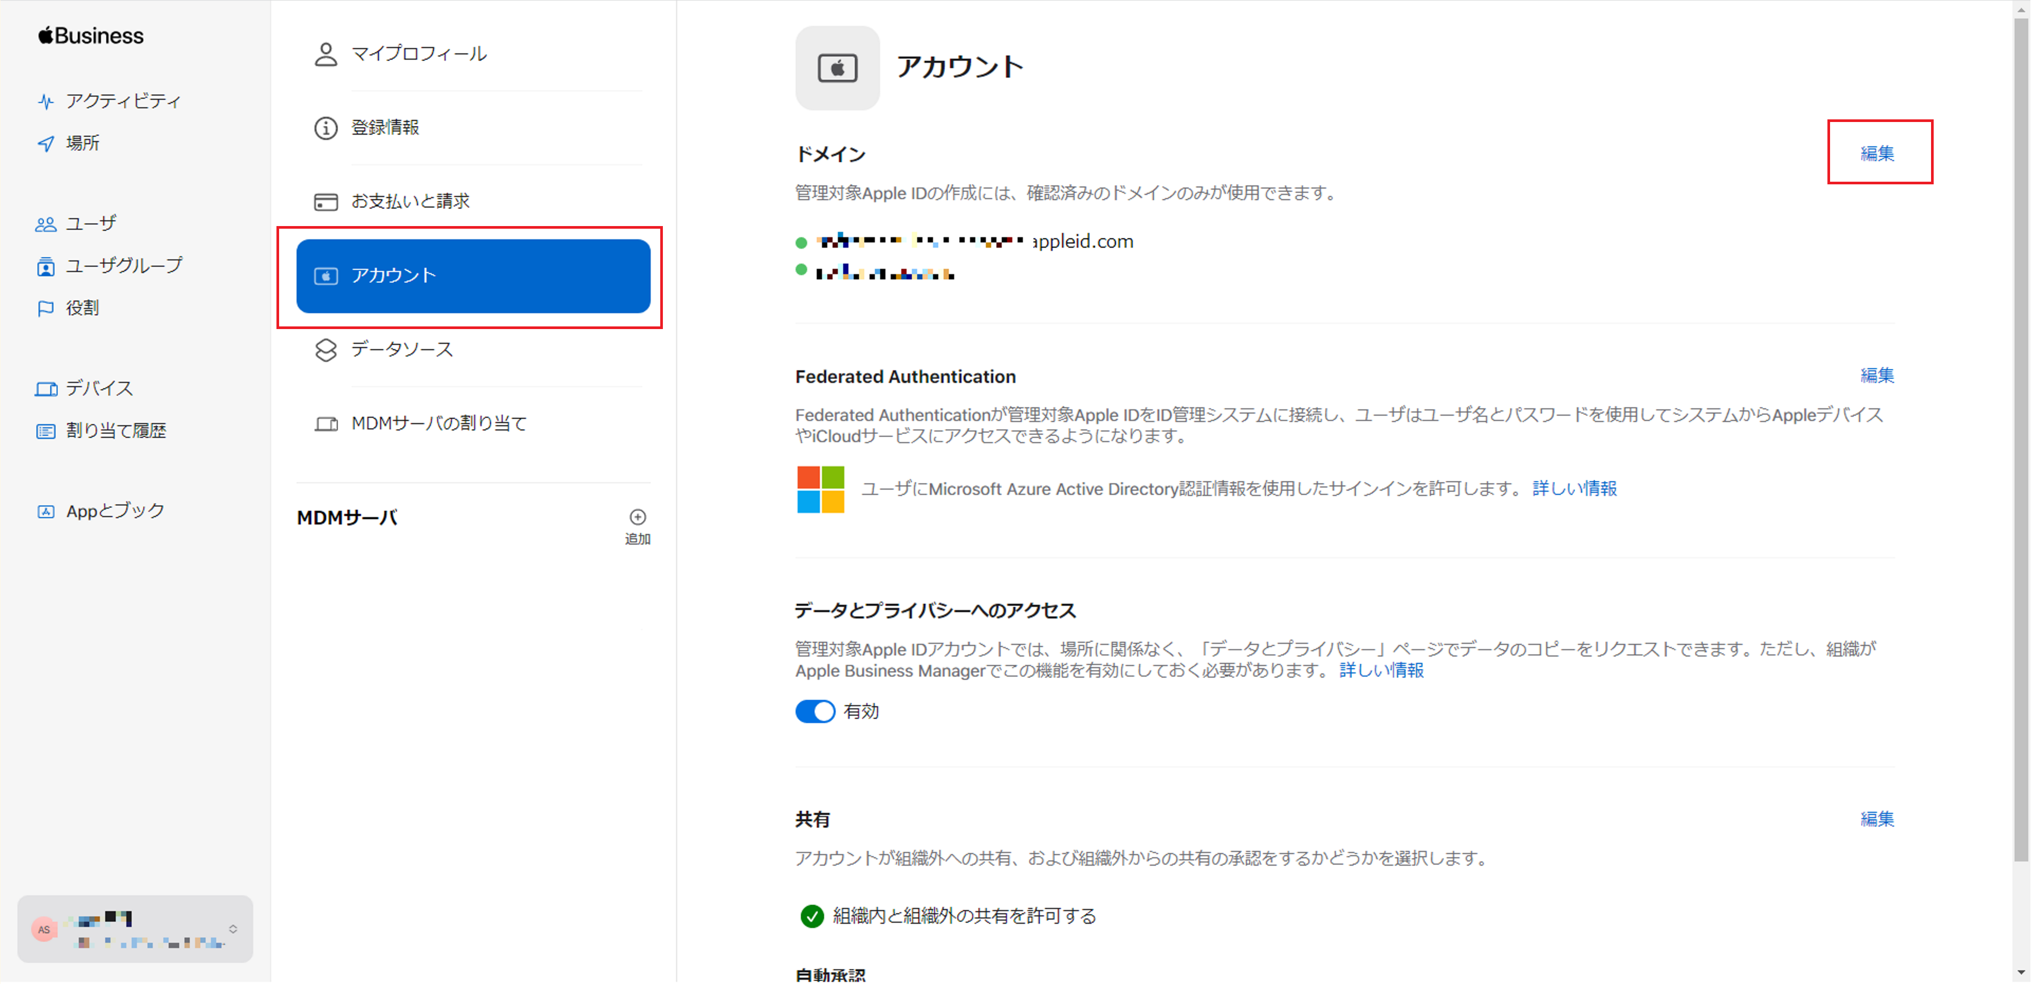Screen dimensions: 2032x984
Task: Click the マイプロフィール person icon
Action: point(326,54)
